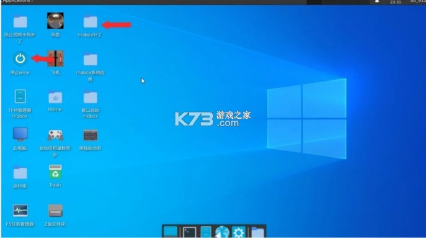Launch the gamepad 启动IB和鼠标同步 icon
The height and width of the screenshot is (238, 426).
pos(55,135)
